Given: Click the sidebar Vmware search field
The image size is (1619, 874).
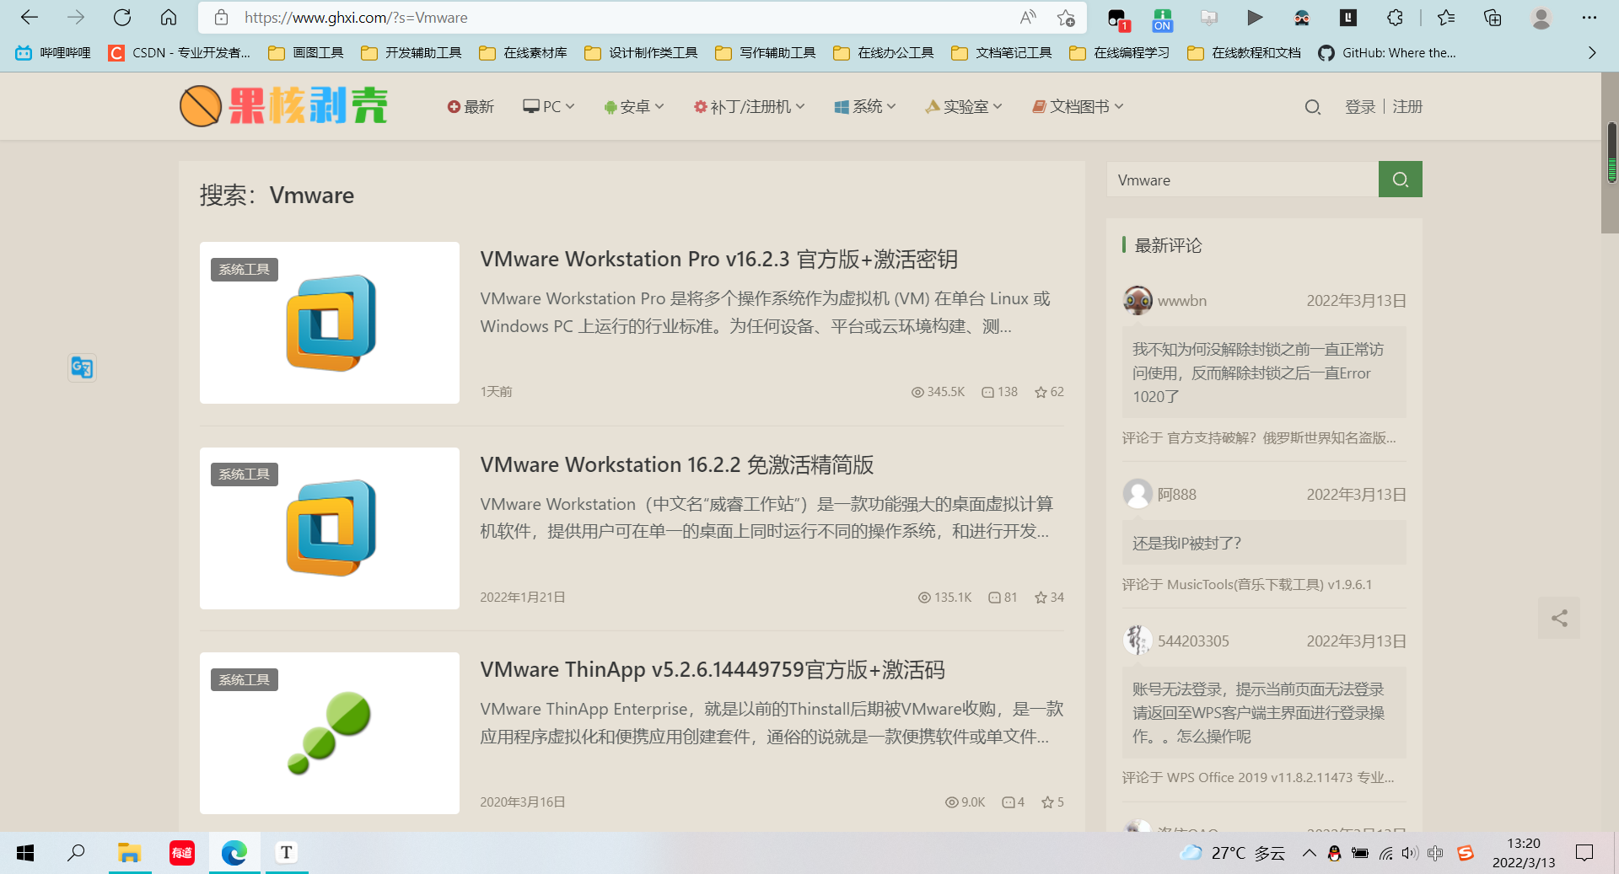Looking at the screenshot, I should click(1242, 180).
